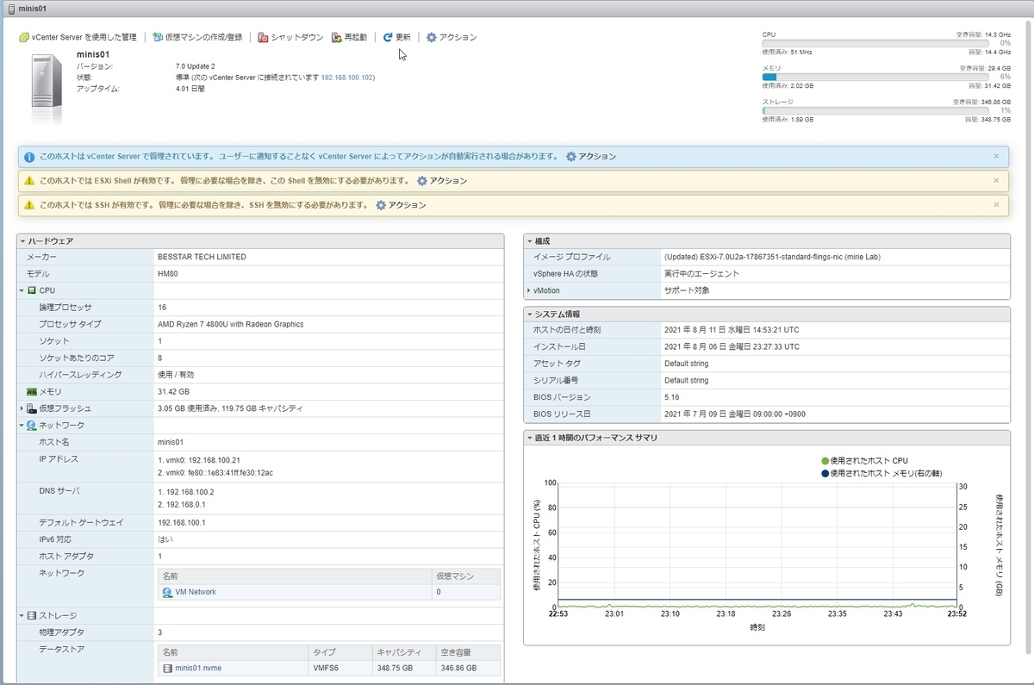Expand the 仮想フラッシュ row

pos(22,408)
